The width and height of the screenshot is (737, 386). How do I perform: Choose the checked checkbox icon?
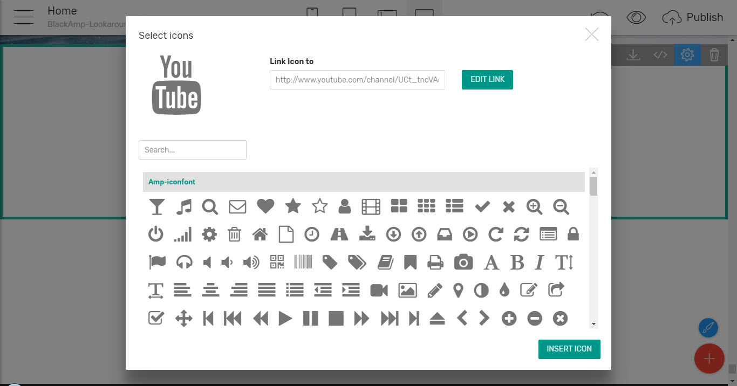click(x=156, y=319)
